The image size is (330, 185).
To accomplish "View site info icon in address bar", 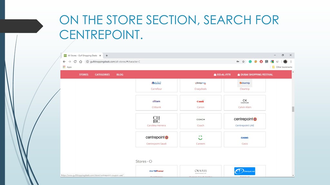I will [88, 62].
